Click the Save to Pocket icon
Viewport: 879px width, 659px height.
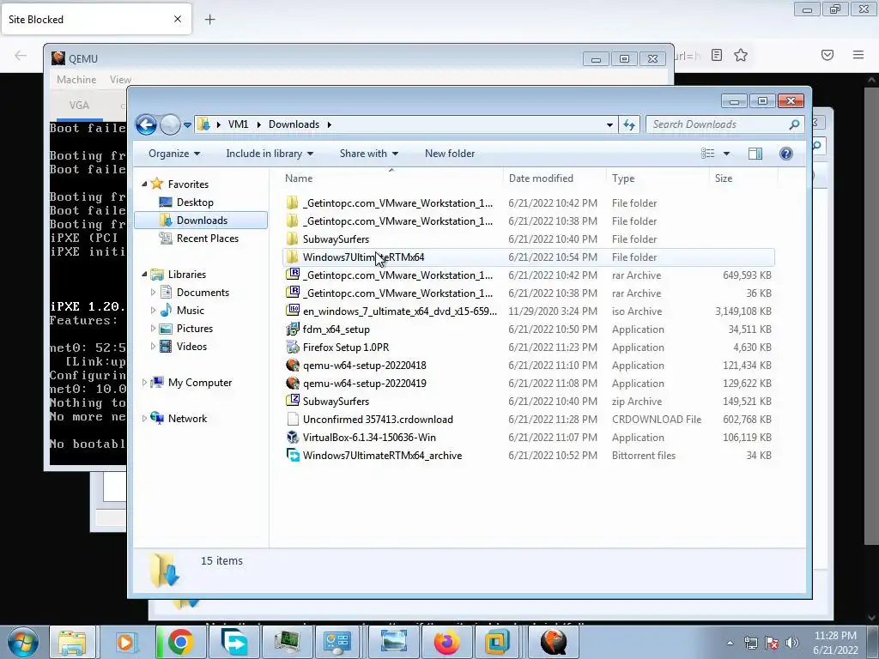click(x=827, y=55)
